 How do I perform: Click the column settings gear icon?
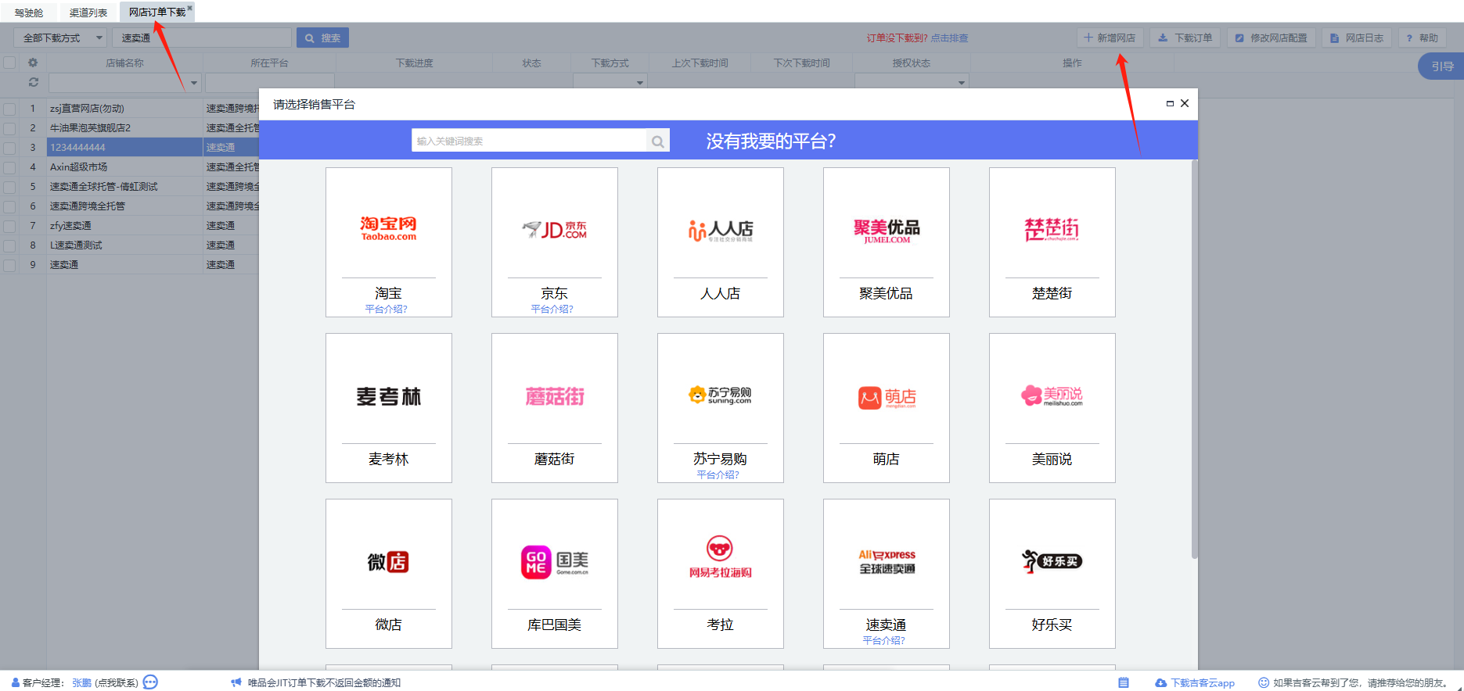tap(33, 63)
